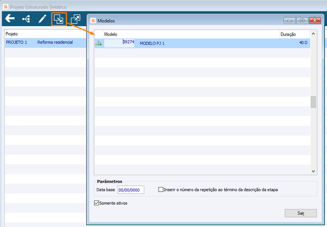Image resolution: width=327 pixels, height=227 pixels.
Task: Uncheck the Somente ativos checkbox
Action: tap(96, 203)
